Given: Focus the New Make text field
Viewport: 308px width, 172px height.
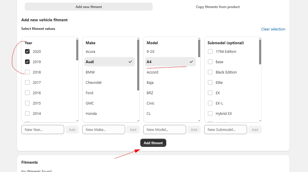Looking at the screenshot, I should [104, 130].
